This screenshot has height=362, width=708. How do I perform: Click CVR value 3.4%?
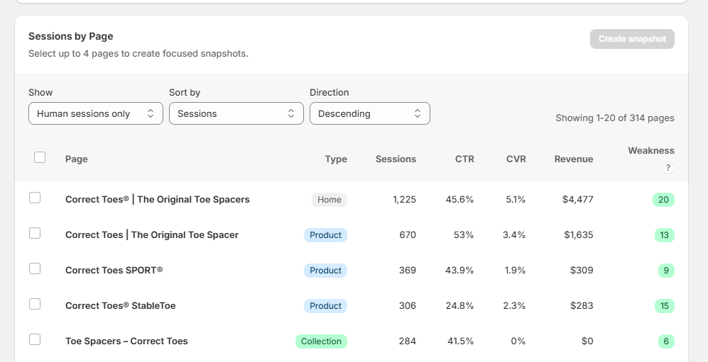514,235
